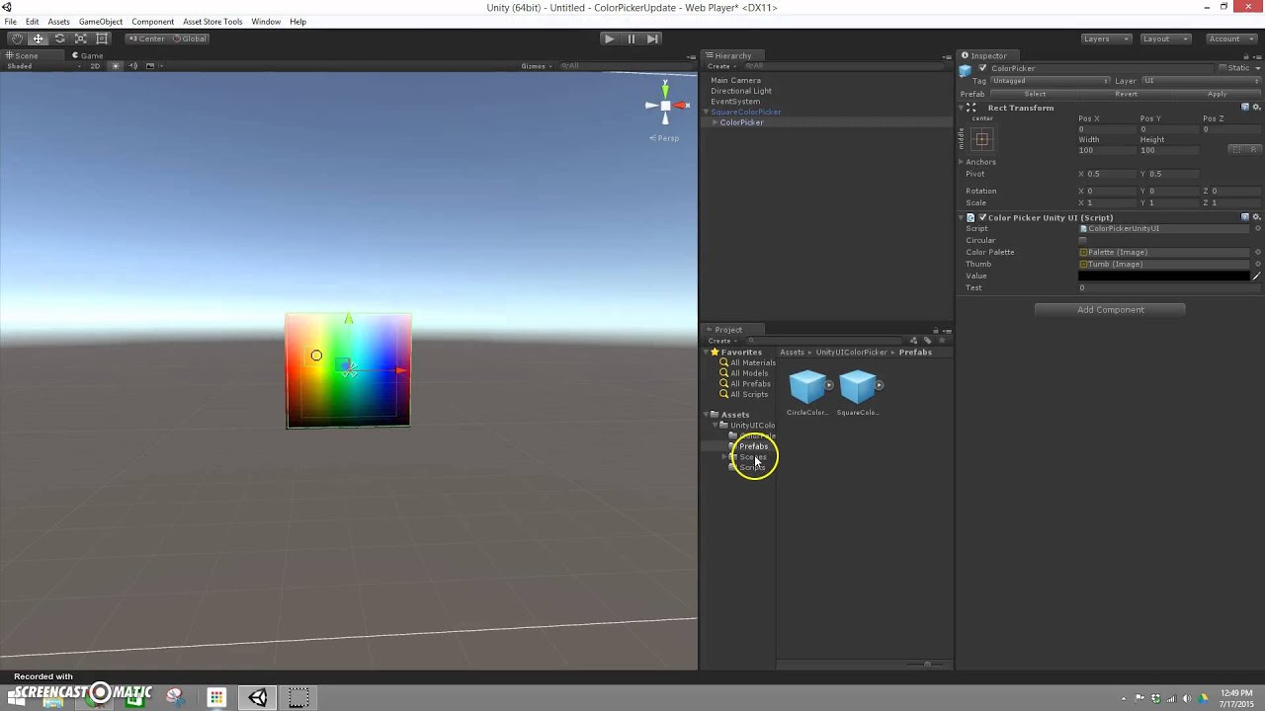This screenshot has width=1265, height=711.
Task: Toggle pivot mode Center button
Action: (x=145, y=39)
